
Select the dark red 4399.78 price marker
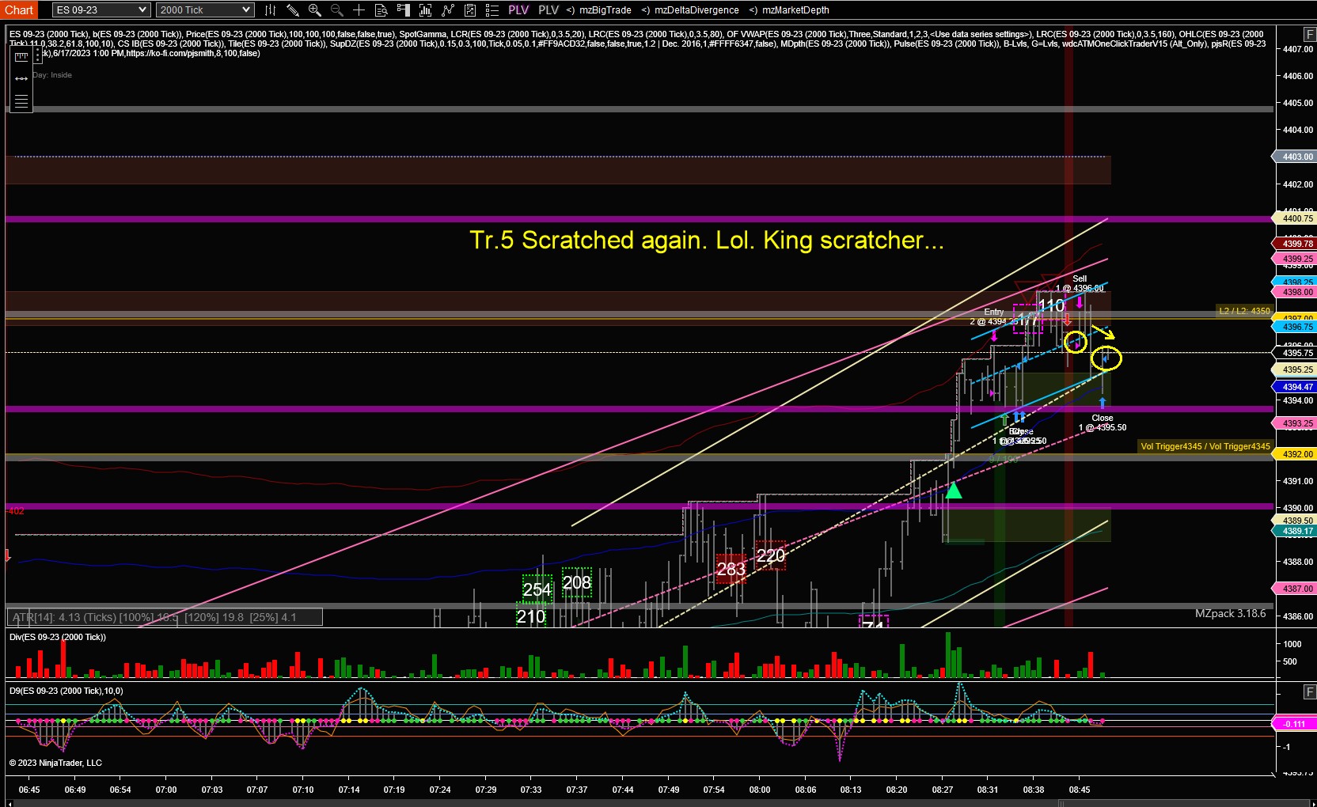1295,244
